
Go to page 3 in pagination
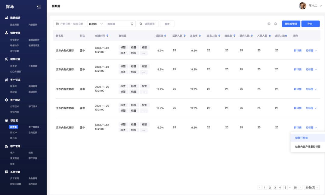click(275, 187)
